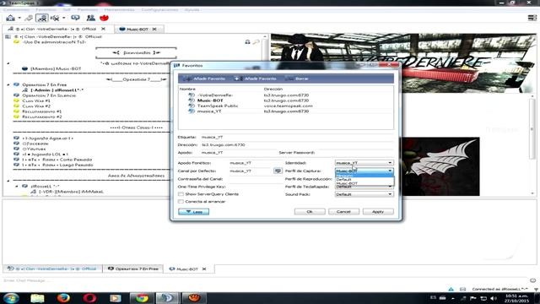Toggle the mute speakers toolbar icon

[x=54, y=18]
